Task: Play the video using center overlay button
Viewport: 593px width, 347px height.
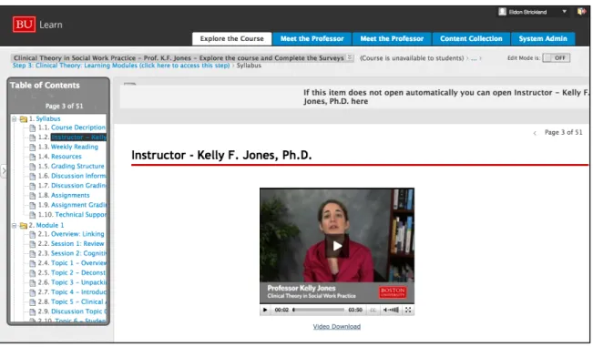Action: 337,246
